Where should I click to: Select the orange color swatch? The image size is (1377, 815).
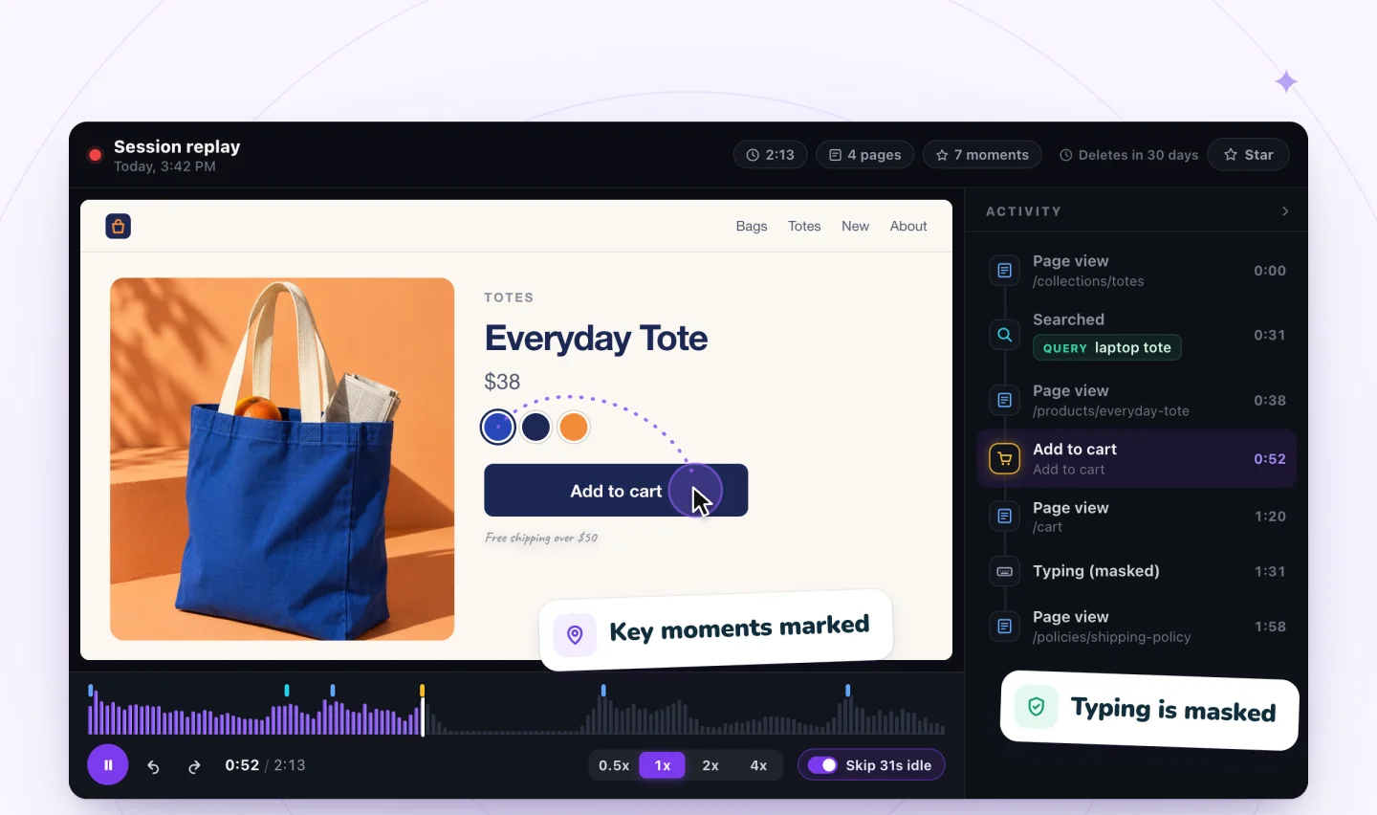574,428
